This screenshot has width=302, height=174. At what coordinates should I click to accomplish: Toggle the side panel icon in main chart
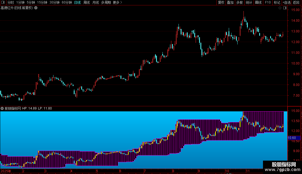285,8
